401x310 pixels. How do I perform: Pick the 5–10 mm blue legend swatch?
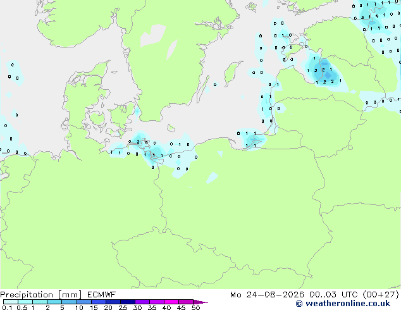tap(69, 302)
